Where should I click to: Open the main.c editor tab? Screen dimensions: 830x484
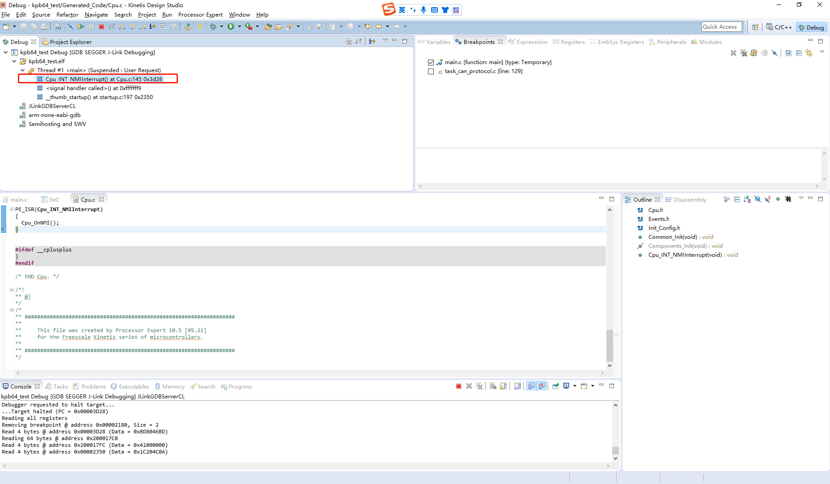[x=16, y=199]
